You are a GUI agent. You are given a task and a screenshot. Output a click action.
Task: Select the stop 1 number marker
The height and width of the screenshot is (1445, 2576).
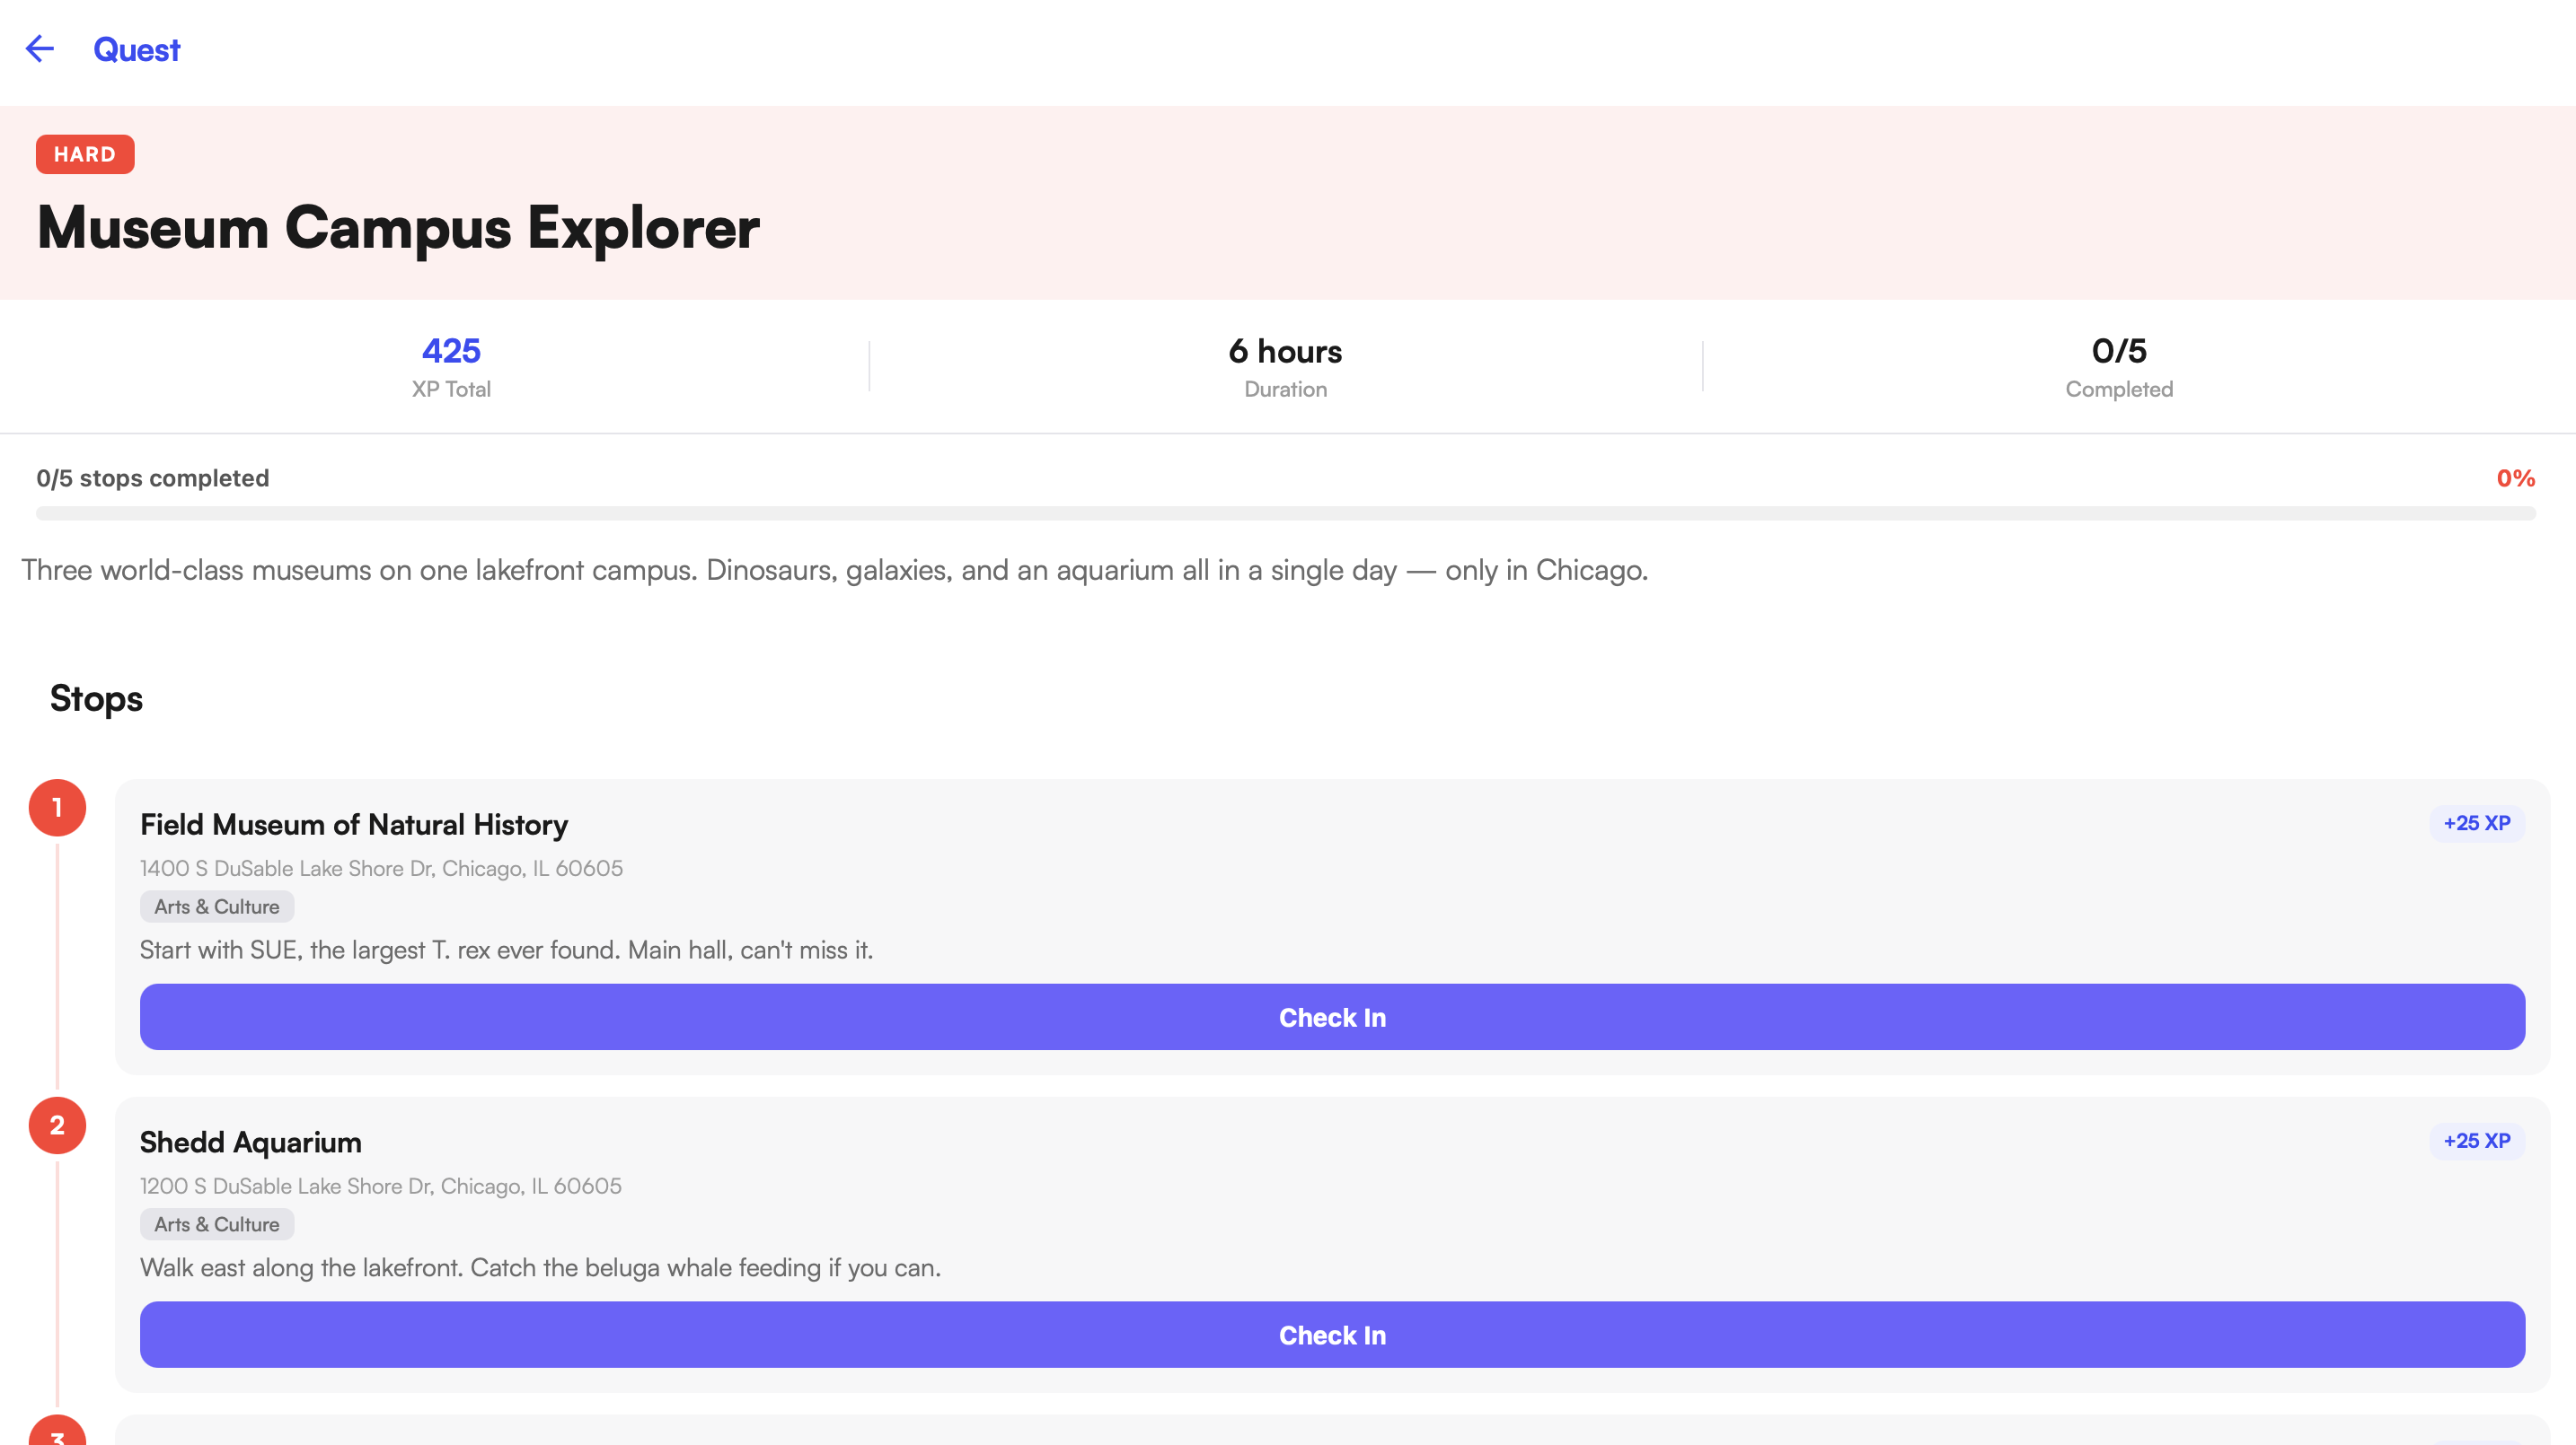[x=57, y=808]
